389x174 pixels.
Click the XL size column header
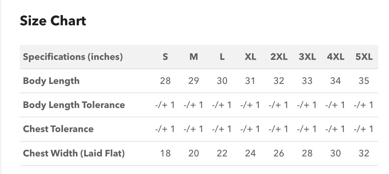tap(250, 57)
